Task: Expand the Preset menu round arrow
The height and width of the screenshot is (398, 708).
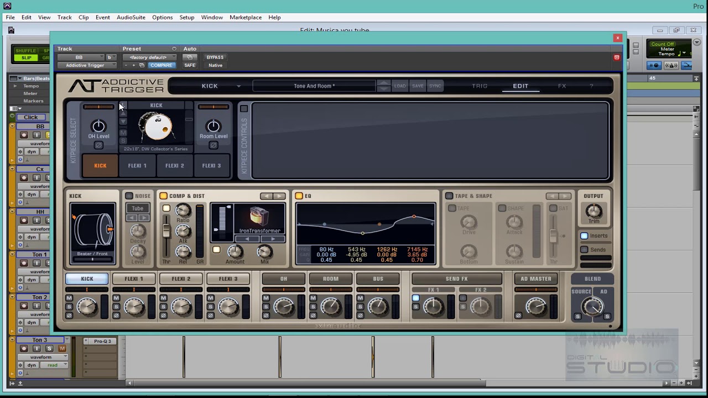Action: 174,49
